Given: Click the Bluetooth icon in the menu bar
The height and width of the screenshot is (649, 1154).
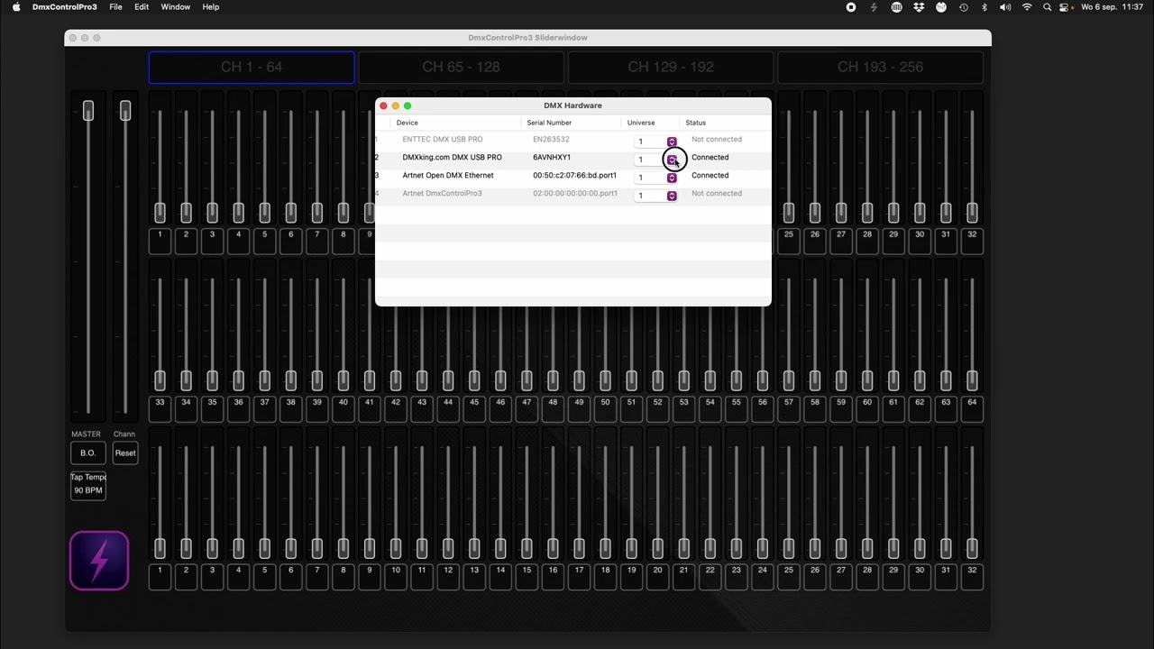Looking at the screenshot, I should [985, 7].
